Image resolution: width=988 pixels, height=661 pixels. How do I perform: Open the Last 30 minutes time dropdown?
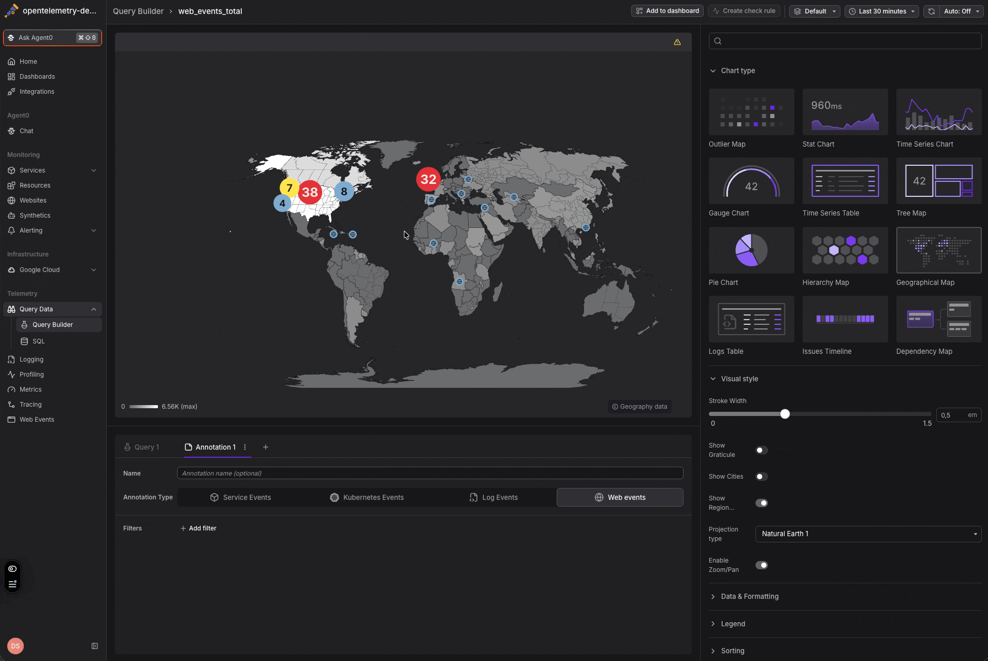pyautogui.click(x=881, y=11)
